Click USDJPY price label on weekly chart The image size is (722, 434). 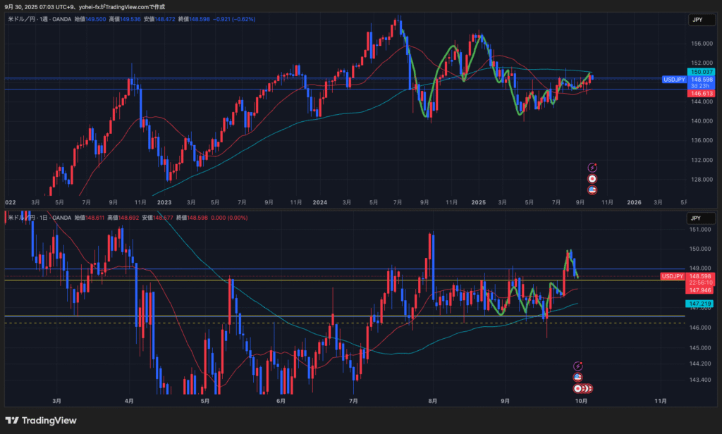click(674, 80)
